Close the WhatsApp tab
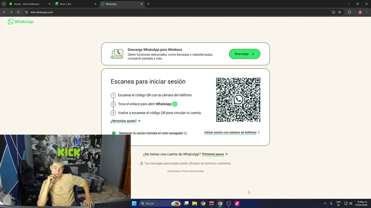The width and height of the screenshot is (371, 208). [x=141, y=4]
